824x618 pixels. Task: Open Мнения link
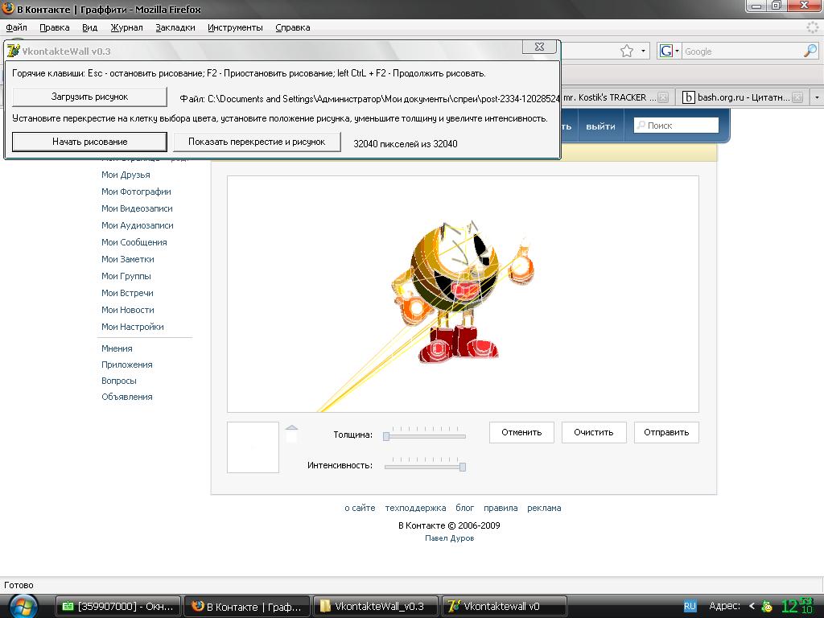tap(117, 348)
